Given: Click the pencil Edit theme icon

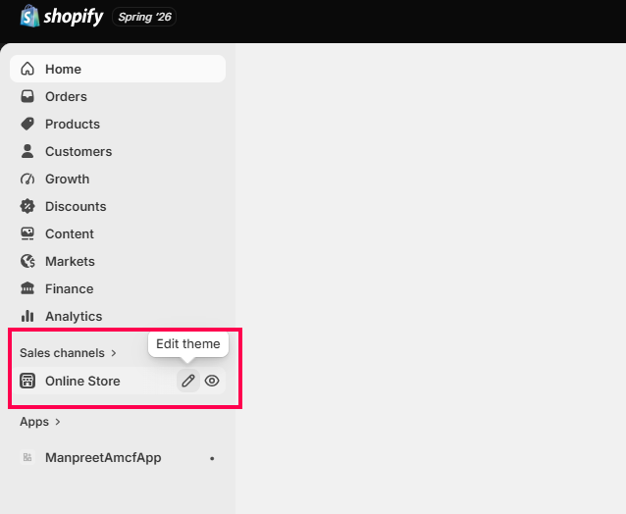Looking at the screenshot, I should coord(188,381).
